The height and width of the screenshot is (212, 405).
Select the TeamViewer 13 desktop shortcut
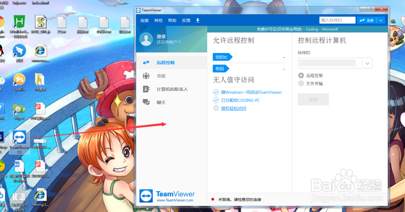coord(19,142)
